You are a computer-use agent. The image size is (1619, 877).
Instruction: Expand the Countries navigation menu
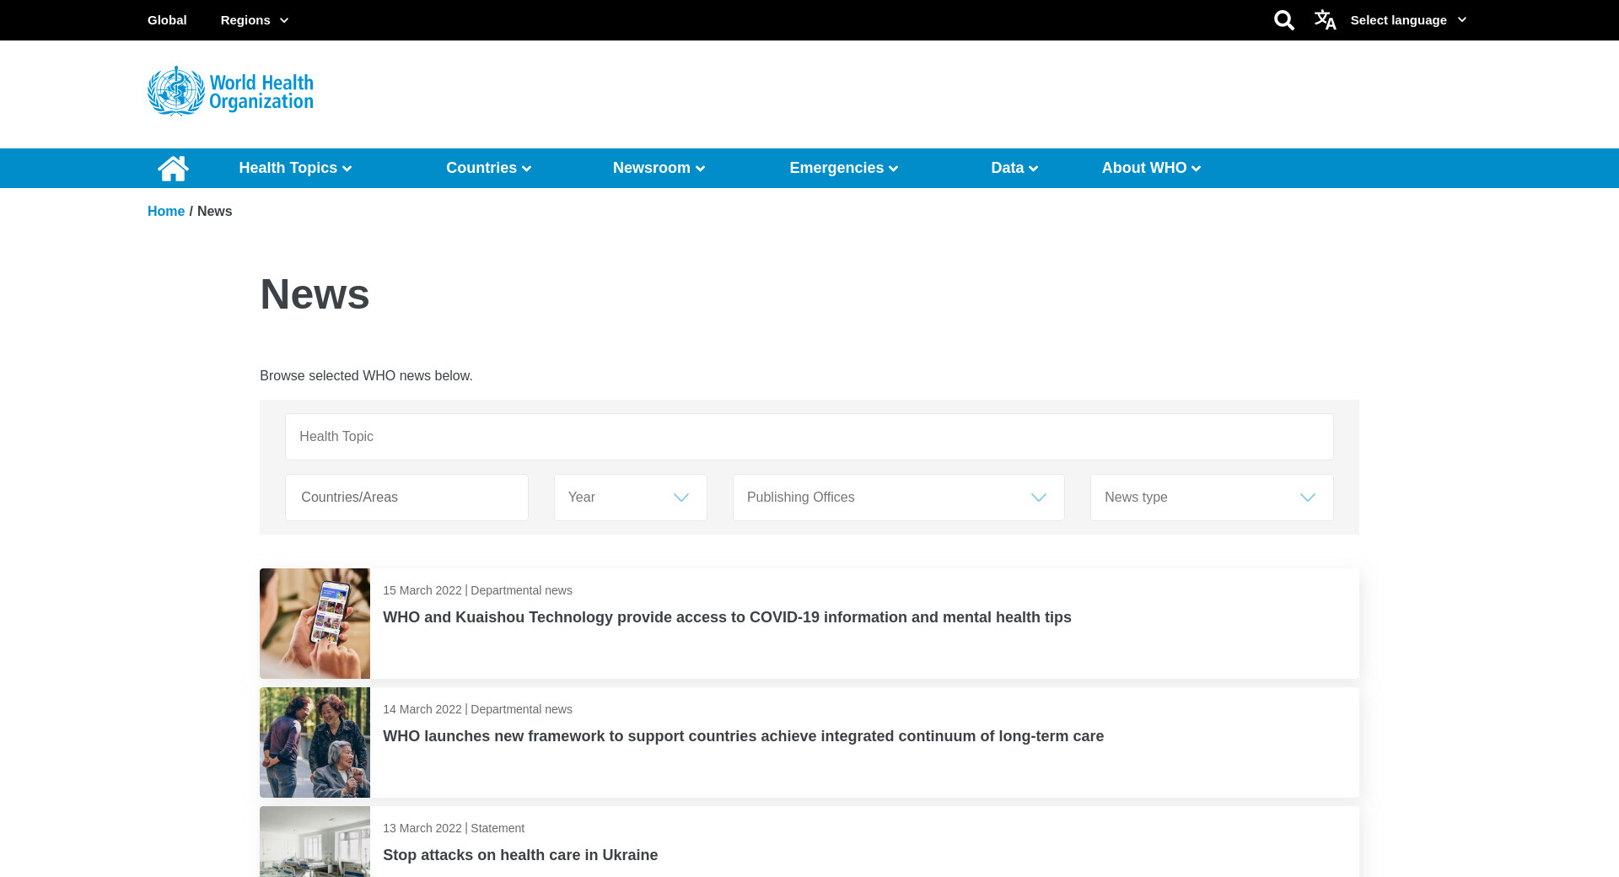(488, 168)
